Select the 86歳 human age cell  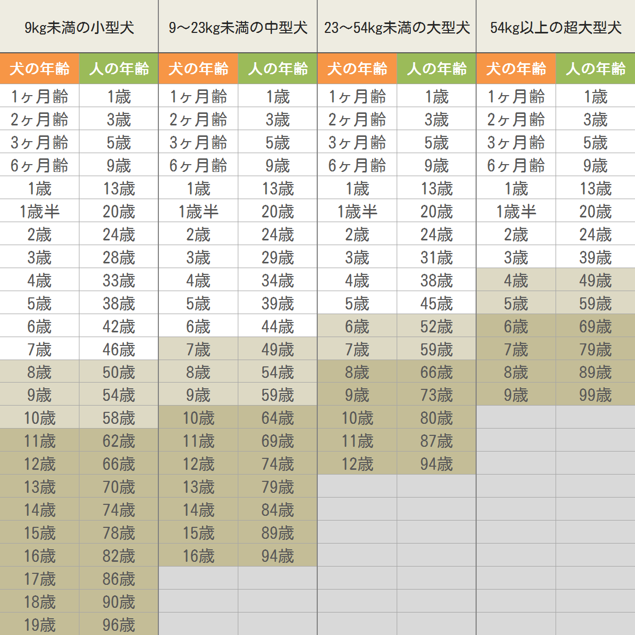point(119,579)
